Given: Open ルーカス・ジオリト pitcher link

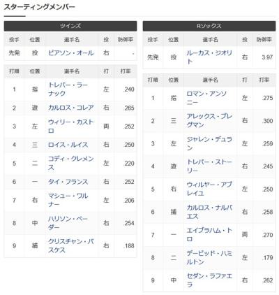Looking at the screenshot, I should (x=209, y=57).
